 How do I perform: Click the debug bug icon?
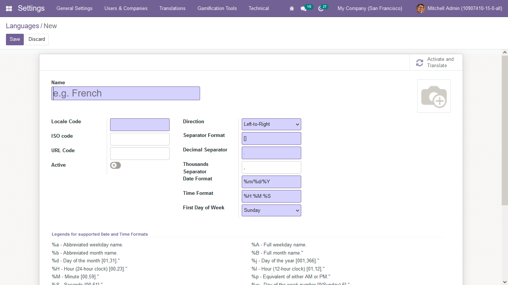coord(292,8)
